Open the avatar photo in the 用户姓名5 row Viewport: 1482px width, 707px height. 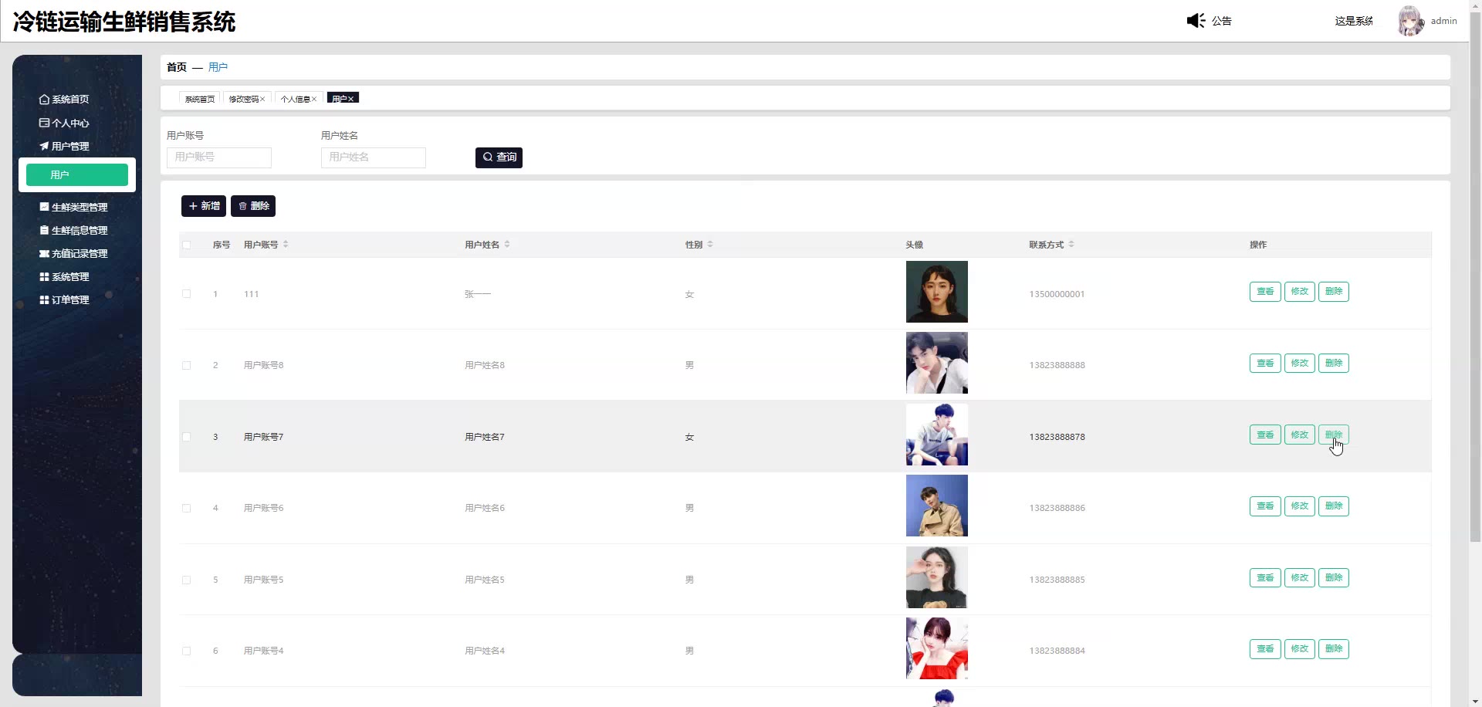tap(937, 577)
